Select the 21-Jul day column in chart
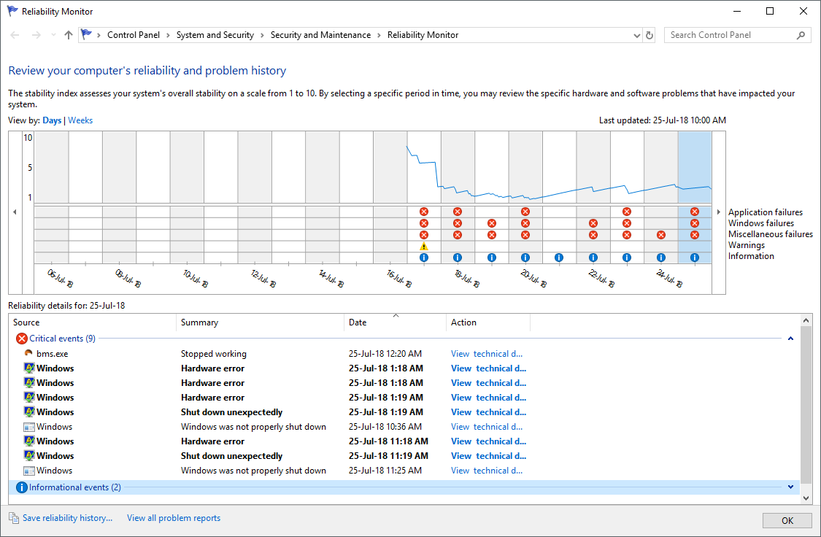 [559, 198]
